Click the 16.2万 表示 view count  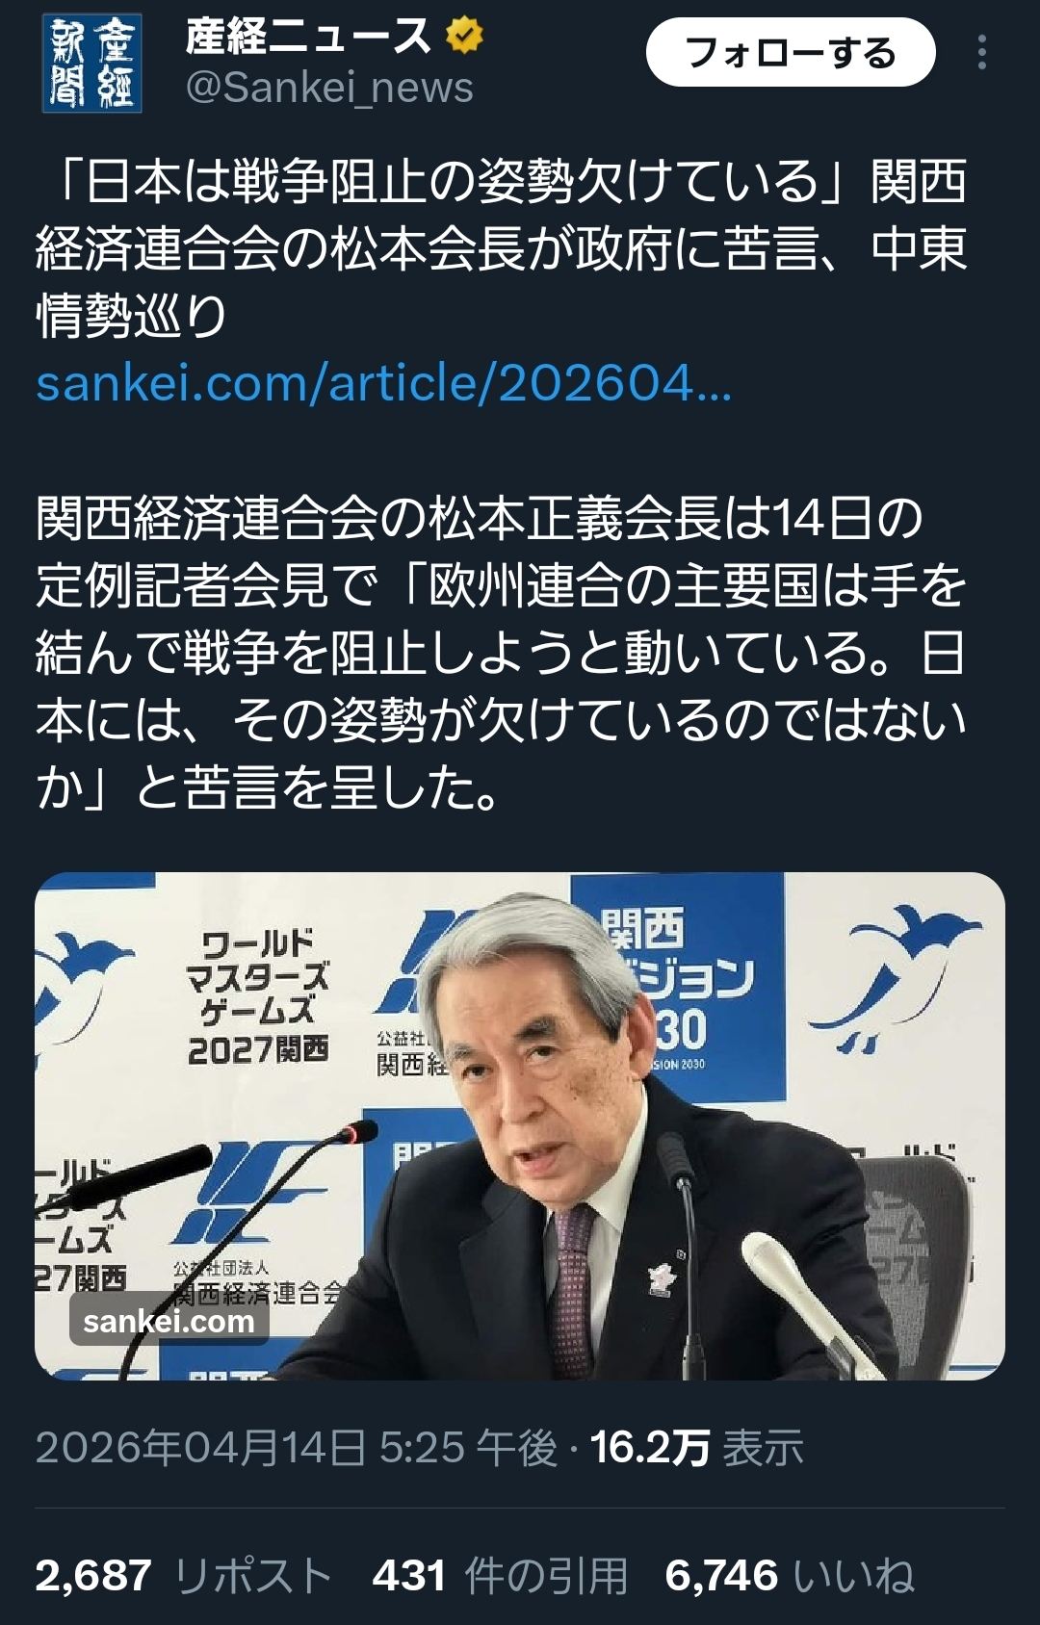tap(696, 1447)
